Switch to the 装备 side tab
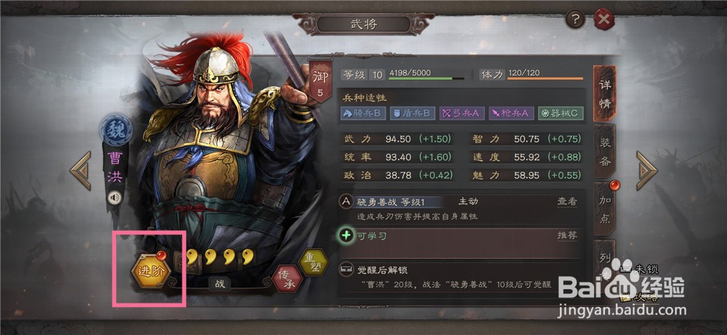This screenshot has width=727, height=335. pyautogui.click(x=605, y=151)
